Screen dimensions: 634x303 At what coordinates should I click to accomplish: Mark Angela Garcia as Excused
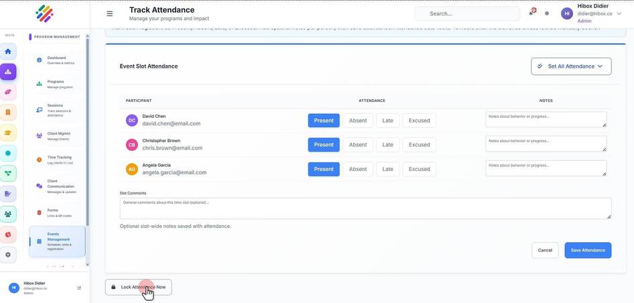[x=420, y=169]
